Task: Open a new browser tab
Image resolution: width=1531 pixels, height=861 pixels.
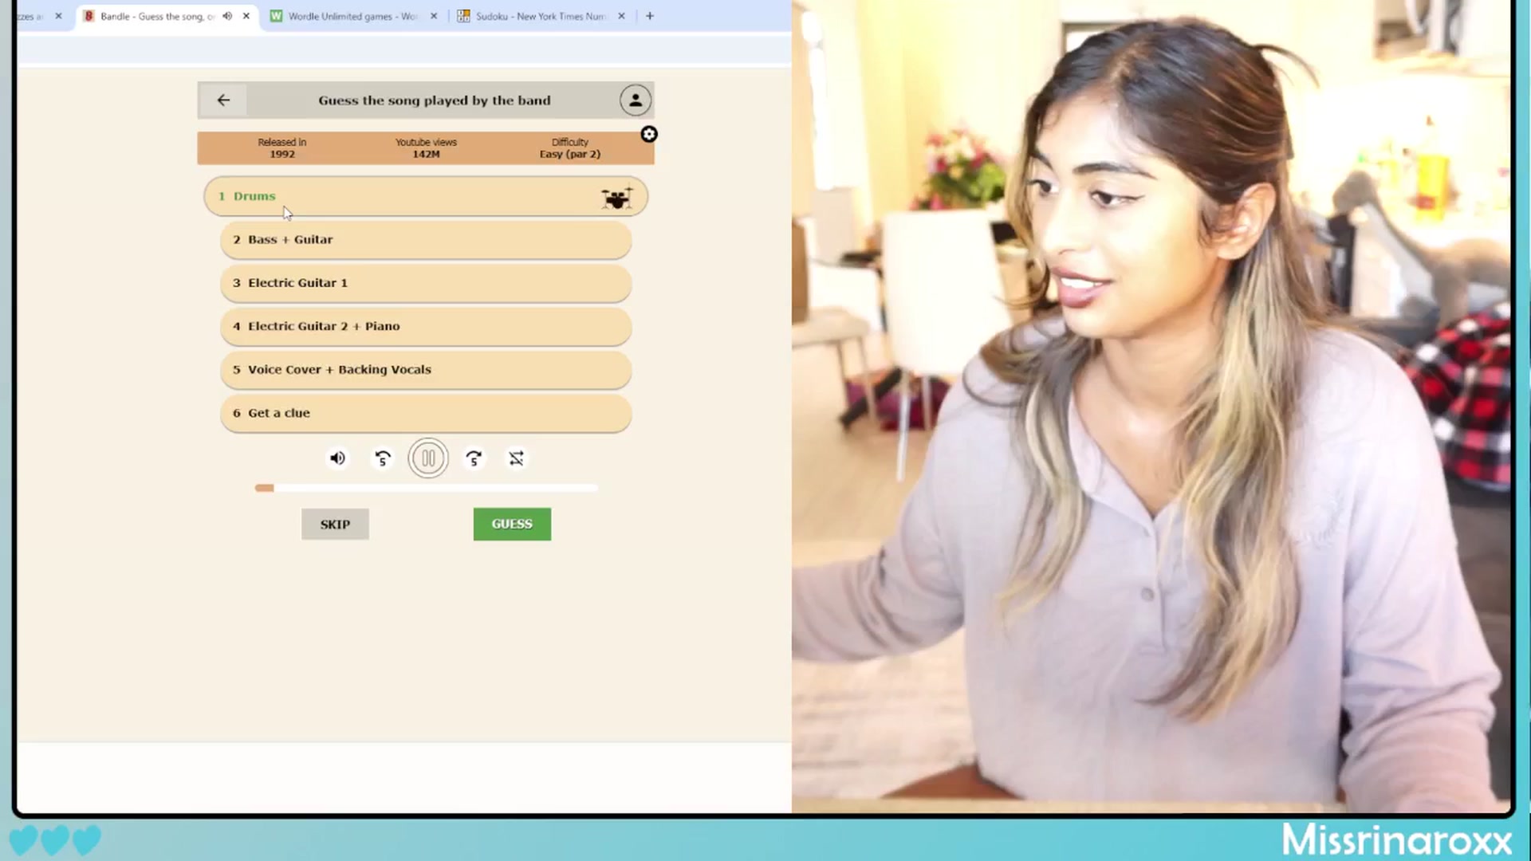Action: (650, 16)
